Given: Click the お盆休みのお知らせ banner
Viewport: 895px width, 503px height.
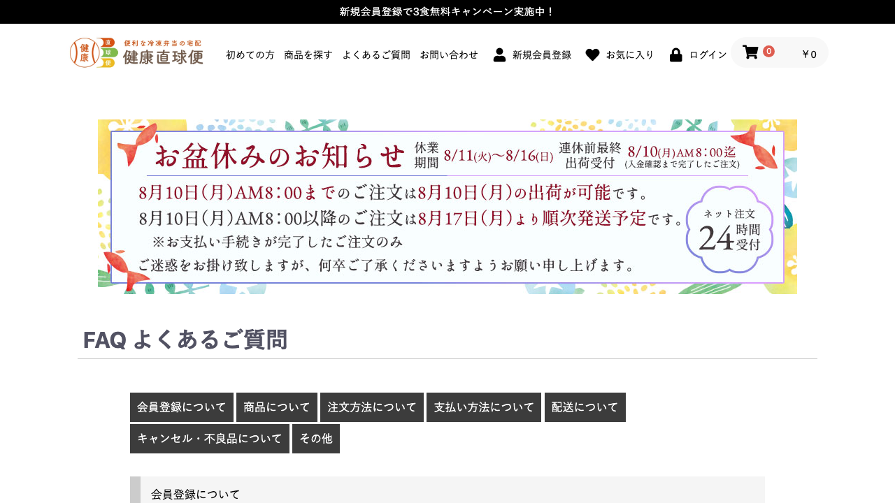Looking at the screenshot, I should [447, 207].
